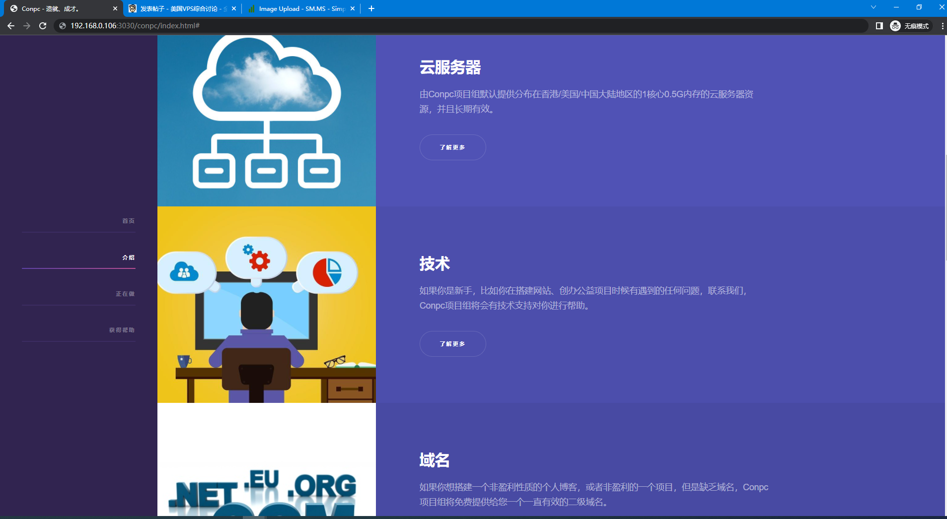Reload the page with the refresh icon
Image resolution: width=947 pixels, height=519 pixels.
(x=43, y=26)
